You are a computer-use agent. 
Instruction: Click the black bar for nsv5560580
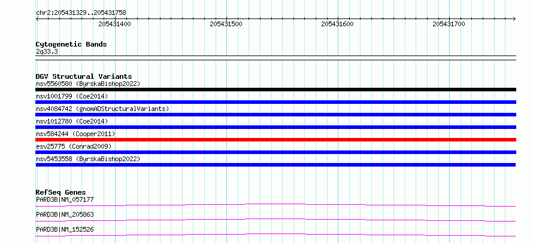pyautogui.click(x=276, y=90)
